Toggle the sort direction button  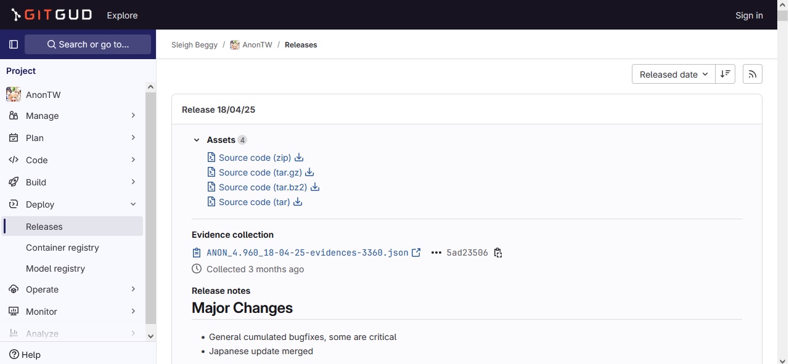tap(726, 74)
